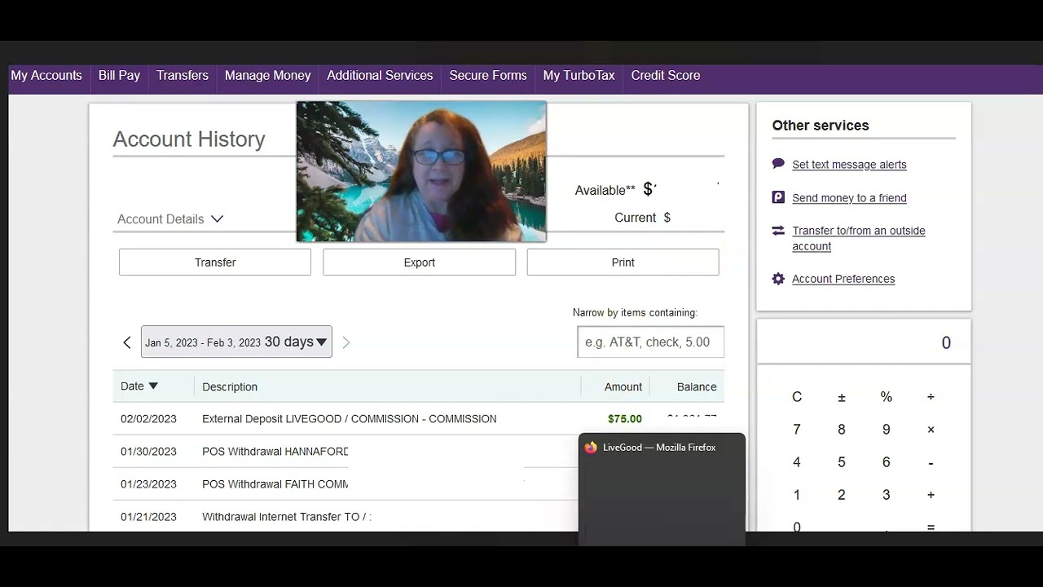Click calculator number 5 key
The image size is (1043, 587).
click(842, 462)
